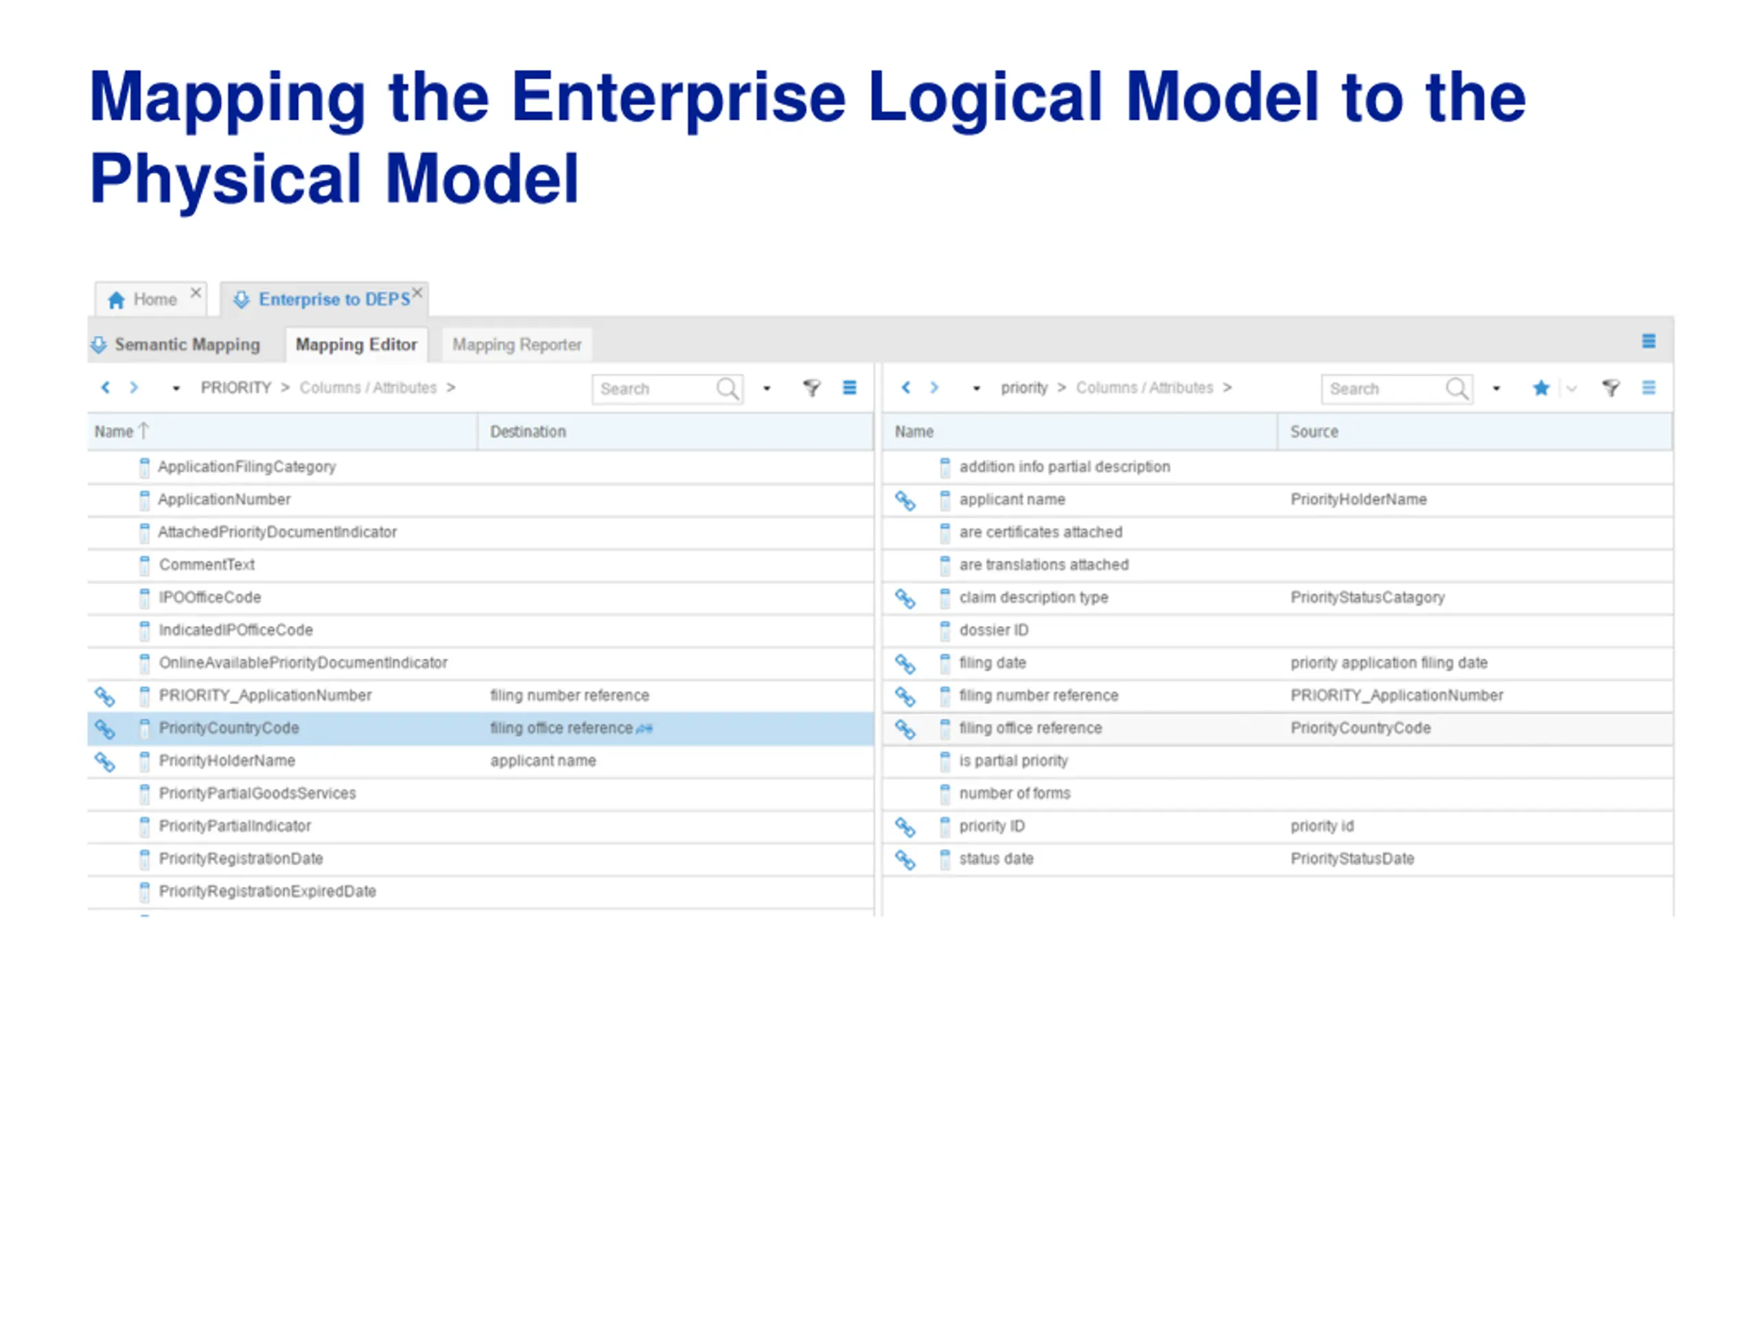Open the left panel list menu icon
Image resolution: width=1757 pixels, height=1318 pixels.
pos(849,388)
